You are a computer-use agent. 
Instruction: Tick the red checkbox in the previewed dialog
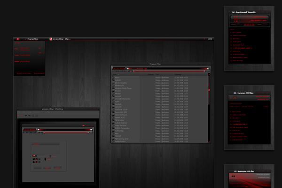tap(33, 155)
